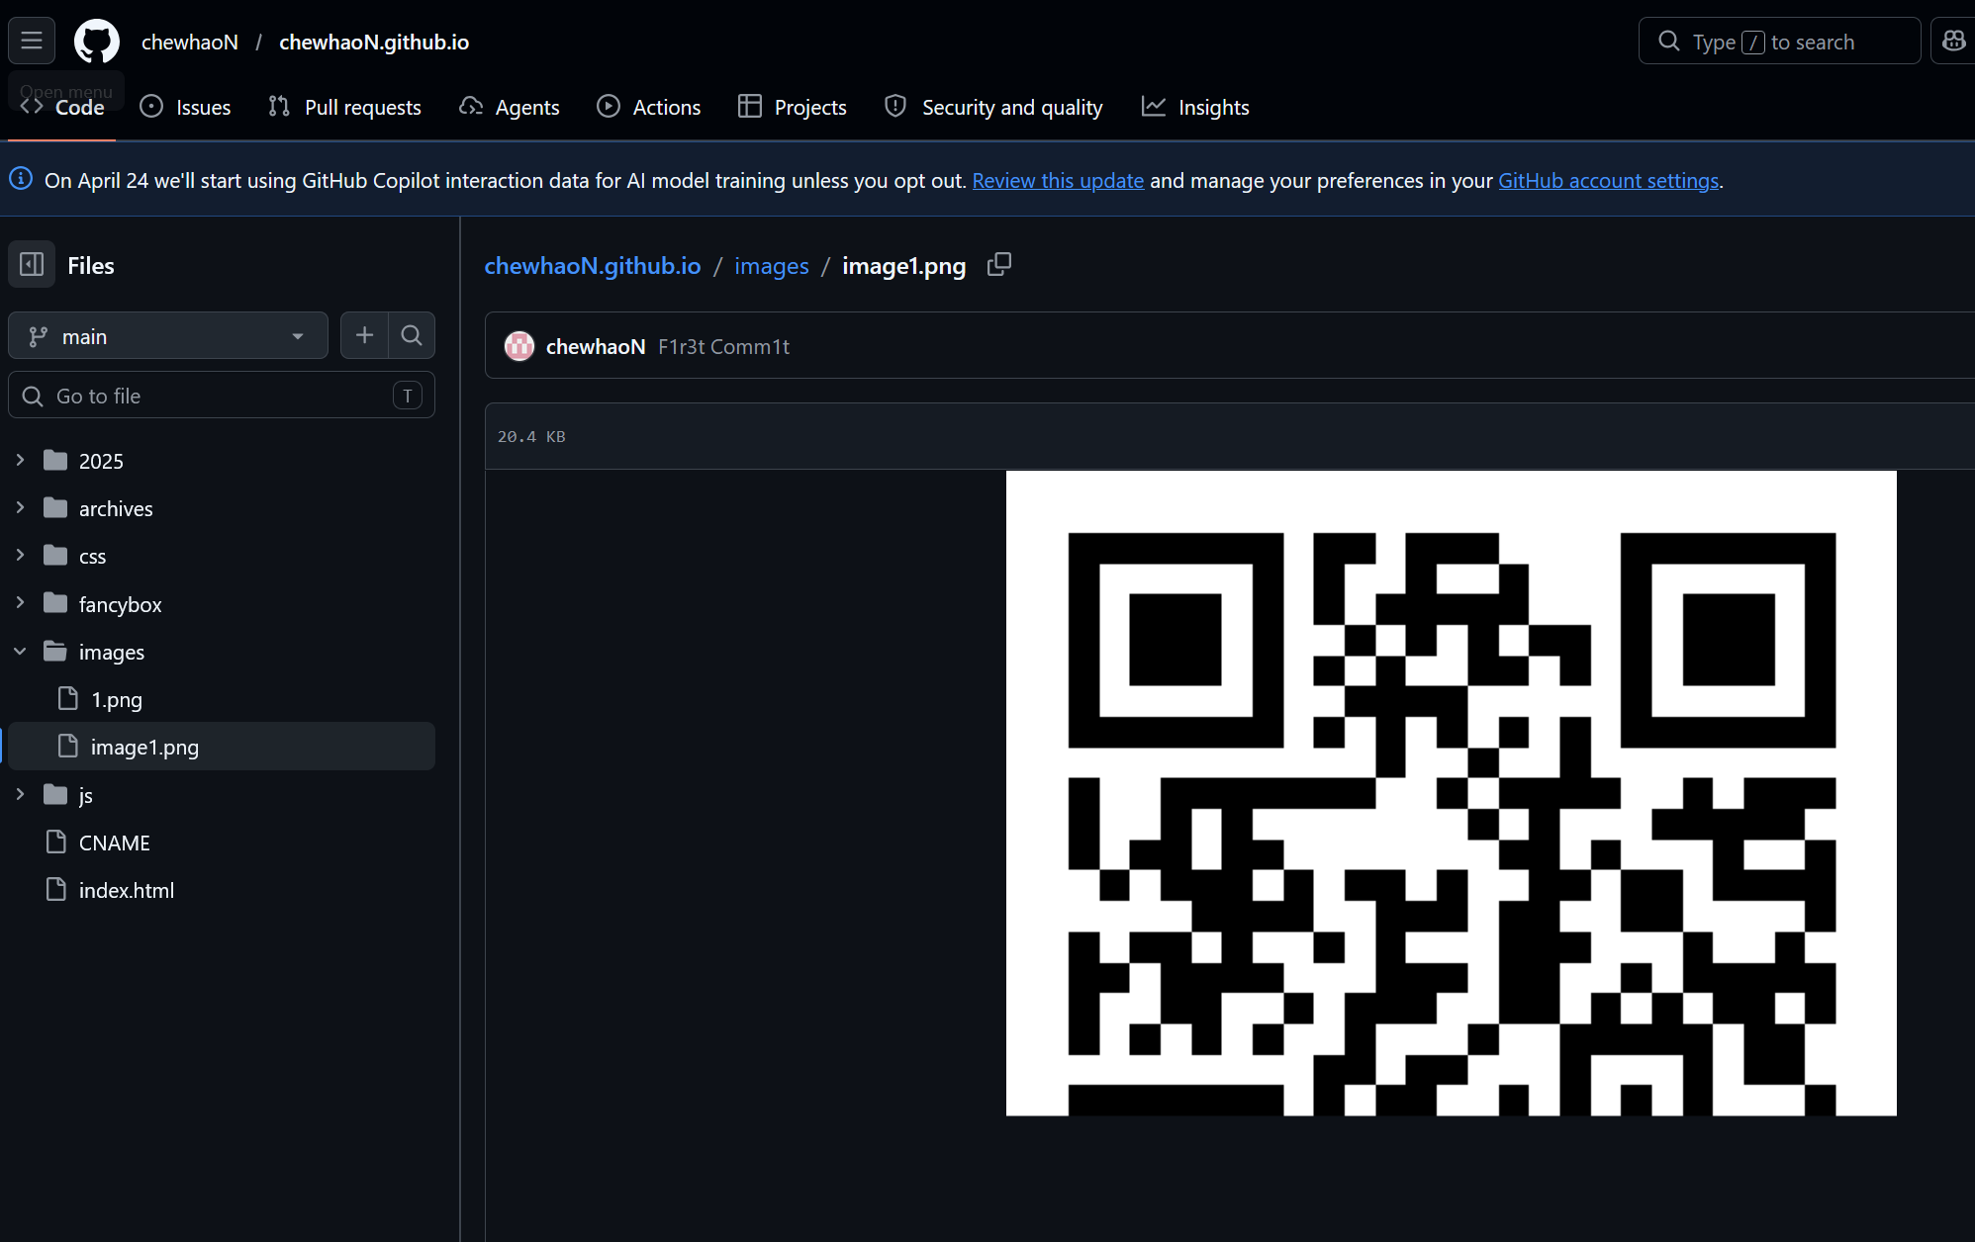This screenshot has height=1242, width=1975.
Task: Expand the 2025 folder chevron
Action: (20, 461)
